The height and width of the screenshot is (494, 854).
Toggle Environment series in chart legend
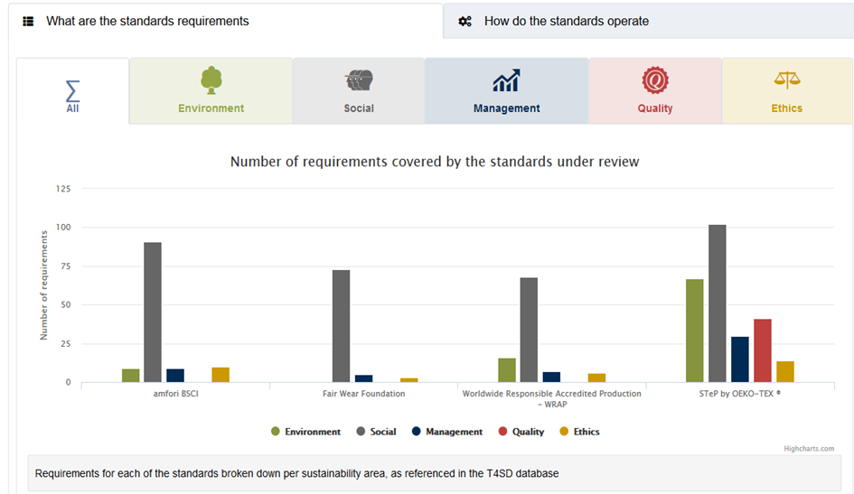click(x=305, y=432)
